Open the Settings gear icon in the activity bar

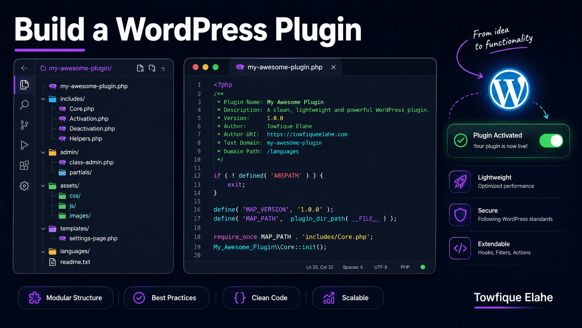click(24, 186)
